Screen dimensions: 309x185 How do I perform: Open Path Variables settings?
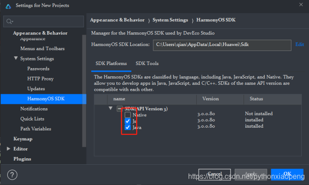coord(36,129)
